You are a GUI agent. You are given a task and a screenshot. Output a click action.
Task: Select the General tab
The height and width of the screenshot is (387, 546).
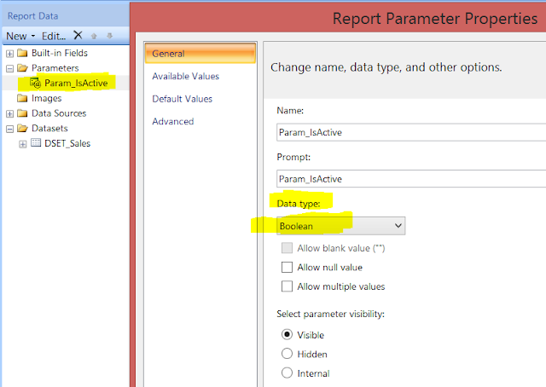pos(200,53)
